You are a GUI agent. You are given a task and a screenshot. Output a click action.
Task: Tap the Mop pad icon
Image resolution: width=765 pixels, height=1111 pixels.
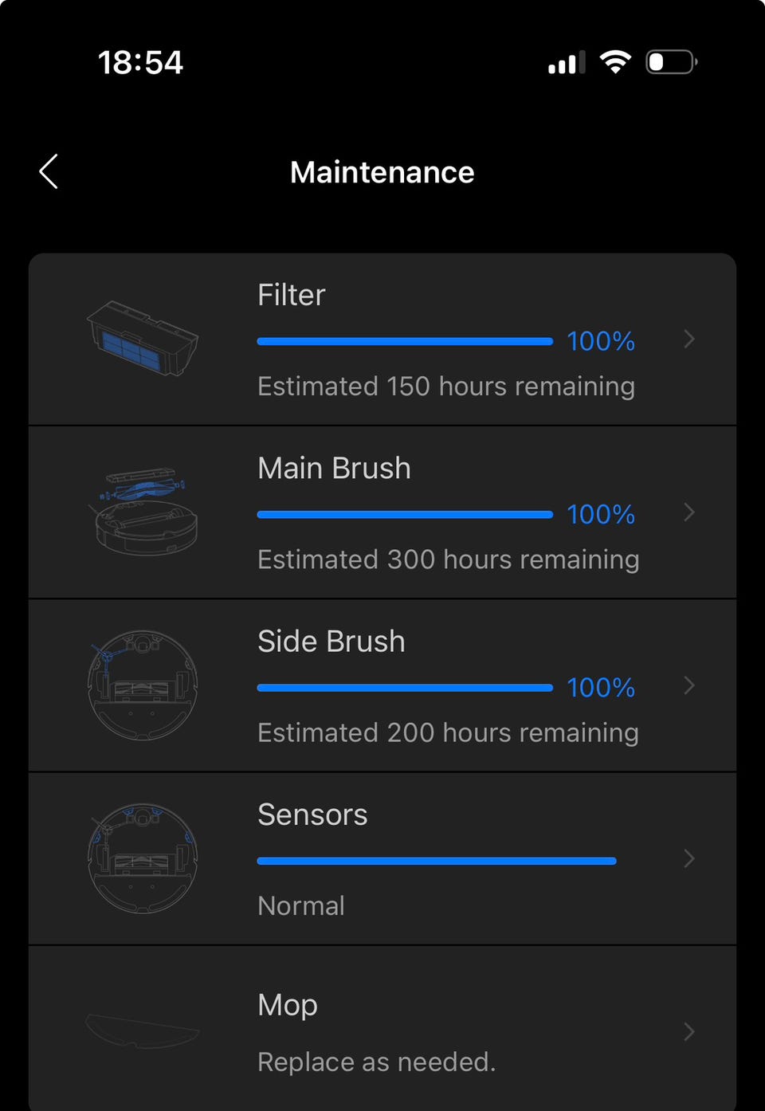click(x=143, y=1031)
